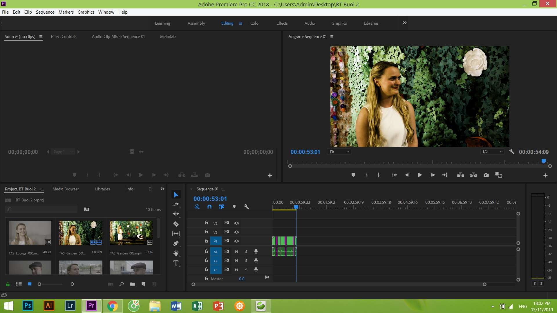This screenshot has height=313, width=557.
Task: Play sequence in Program monitor
Action: pos(419,175)
